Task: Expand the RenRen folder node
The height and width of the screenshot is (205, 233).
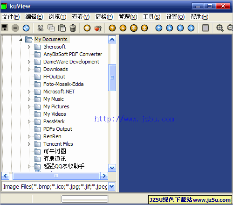Action: pos(29,136)
